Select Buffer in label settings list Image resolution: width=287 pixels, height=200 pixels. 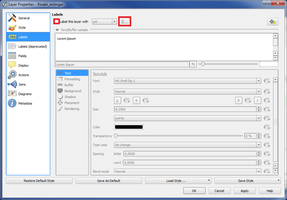click(72, 85)
